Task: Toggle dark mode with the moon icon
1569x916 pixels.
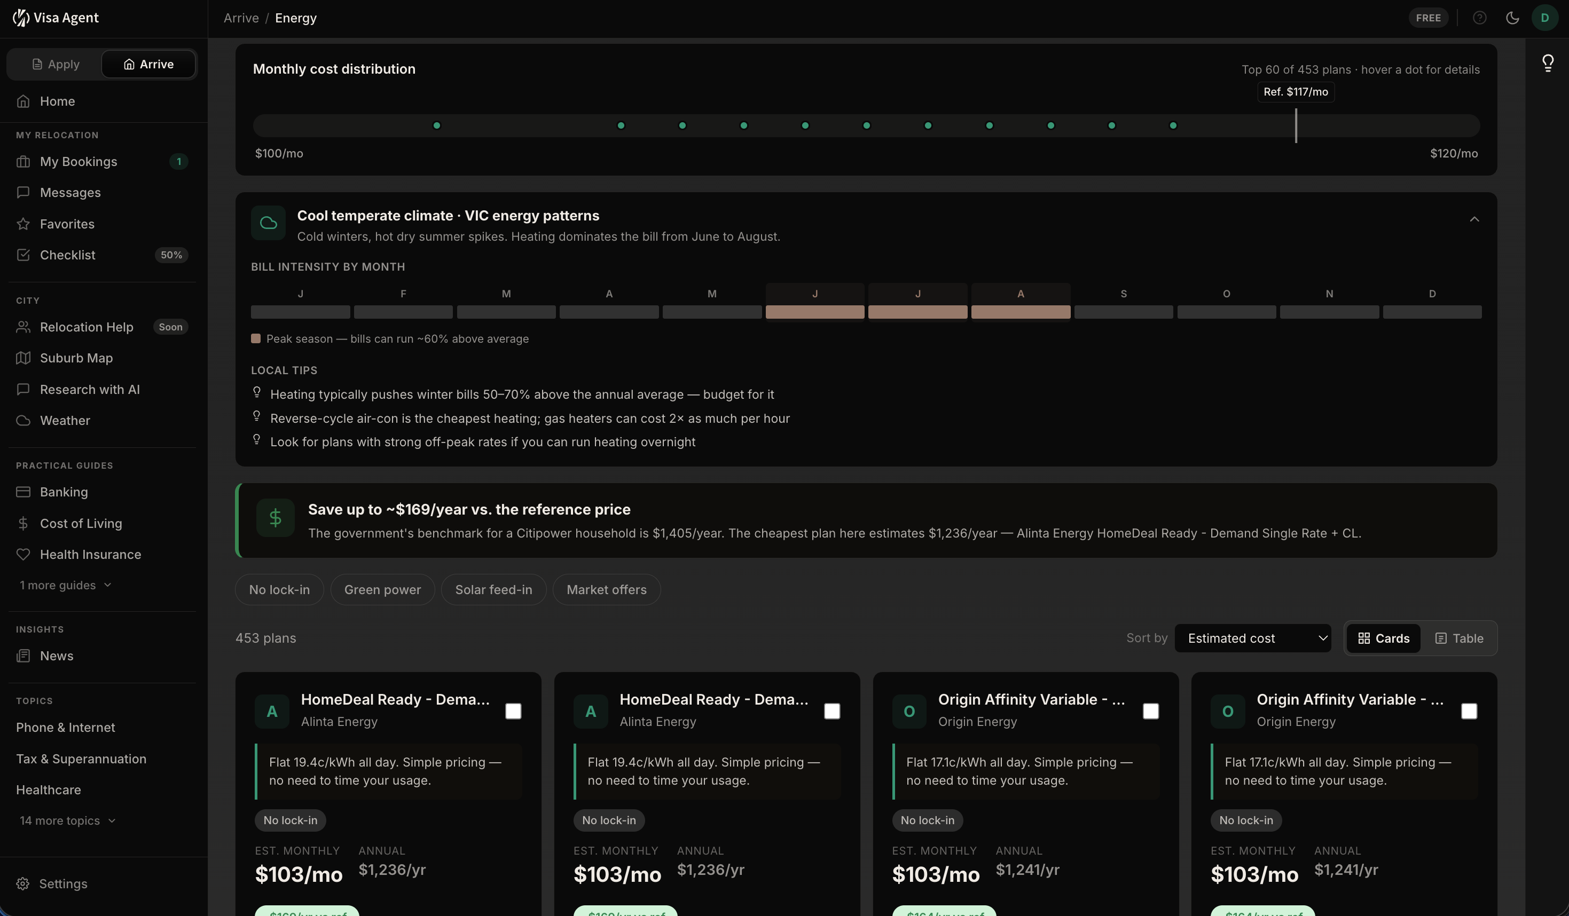Action: pyautogui.click(x=1513, y=18)
